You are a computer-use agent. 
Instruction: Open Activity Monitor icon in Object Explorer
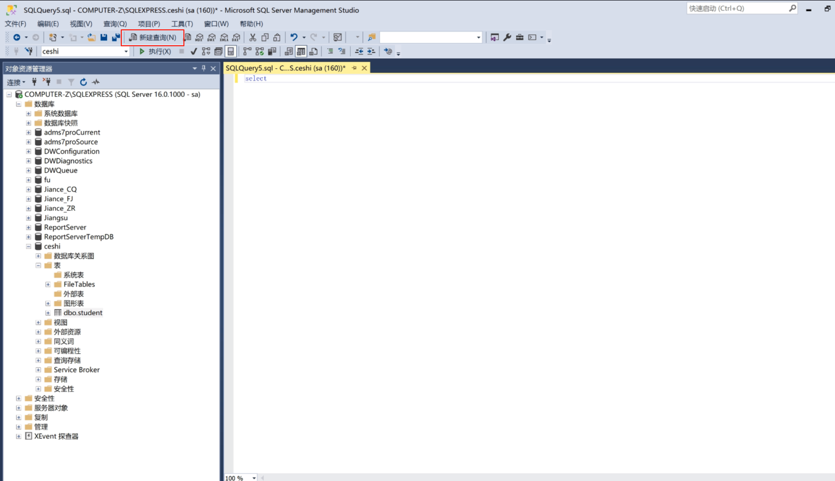coord(96,82)
